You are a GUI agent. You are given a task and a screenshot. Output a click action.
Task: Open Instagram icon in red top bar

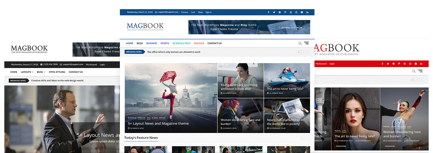pyautogui.click(x=410, y=64)
